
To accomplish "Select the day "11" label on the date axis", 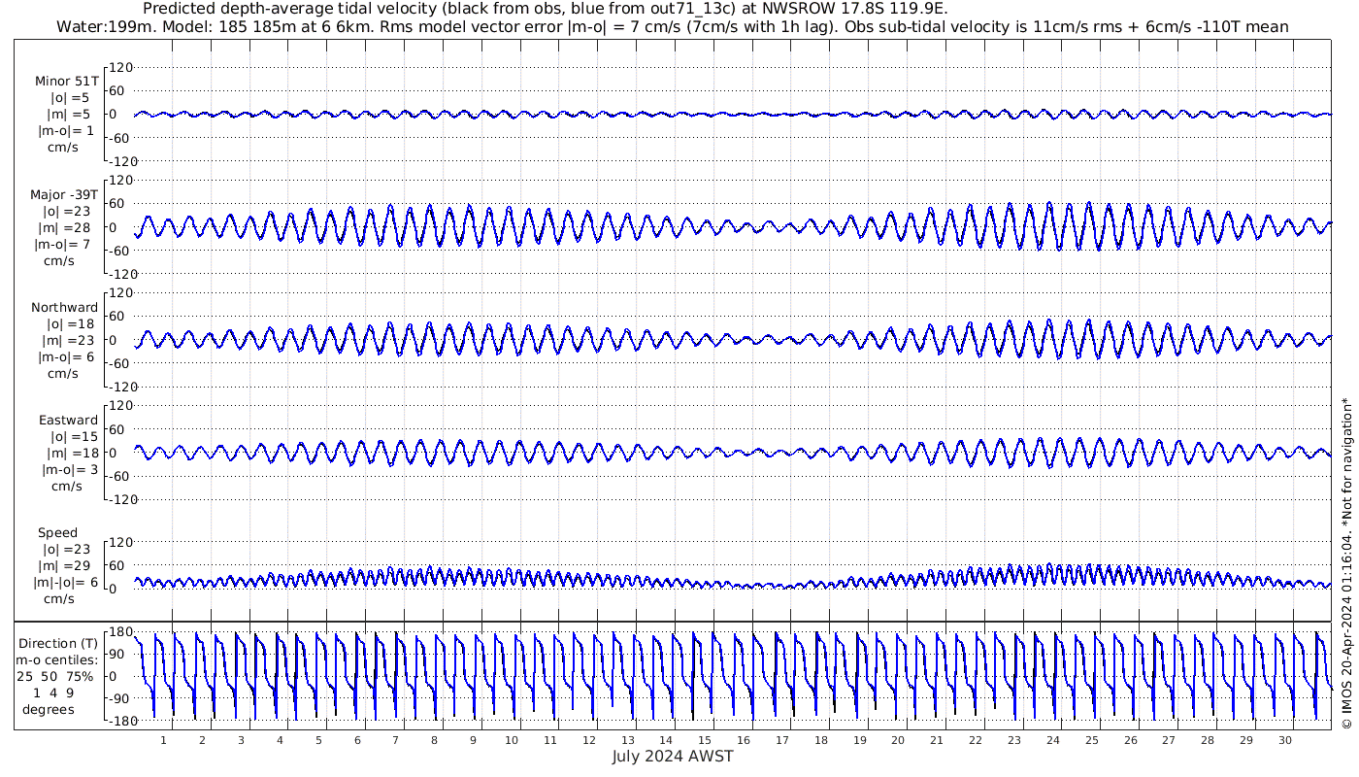I will click(x=550, y=740).
